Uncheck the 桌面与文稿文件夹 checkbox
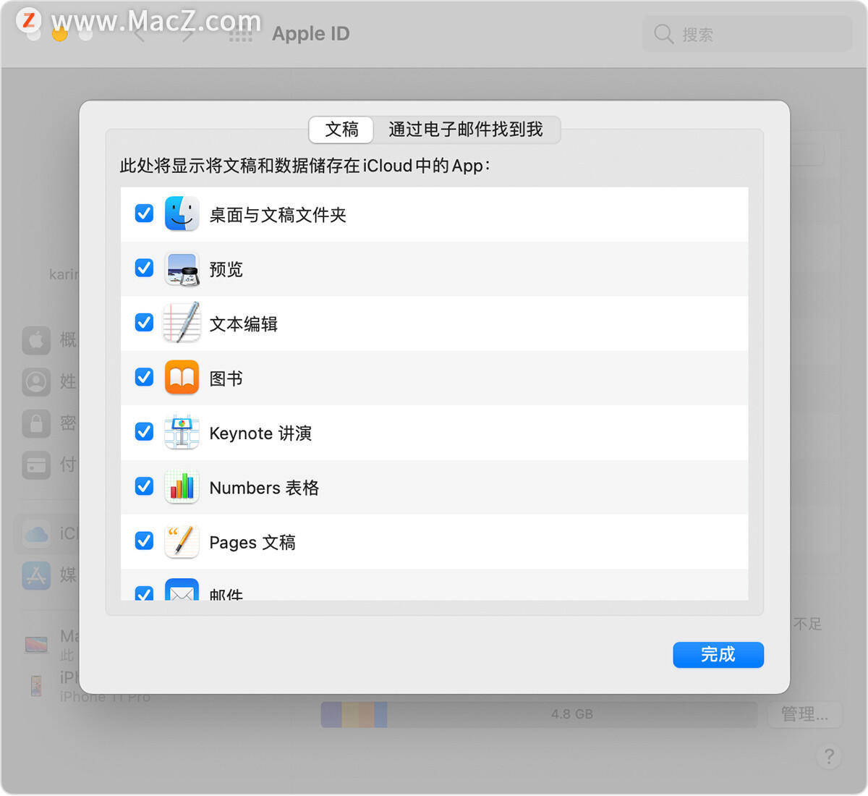Image resolution: width=868 pixels, height=796 pixels. point(145,213)
